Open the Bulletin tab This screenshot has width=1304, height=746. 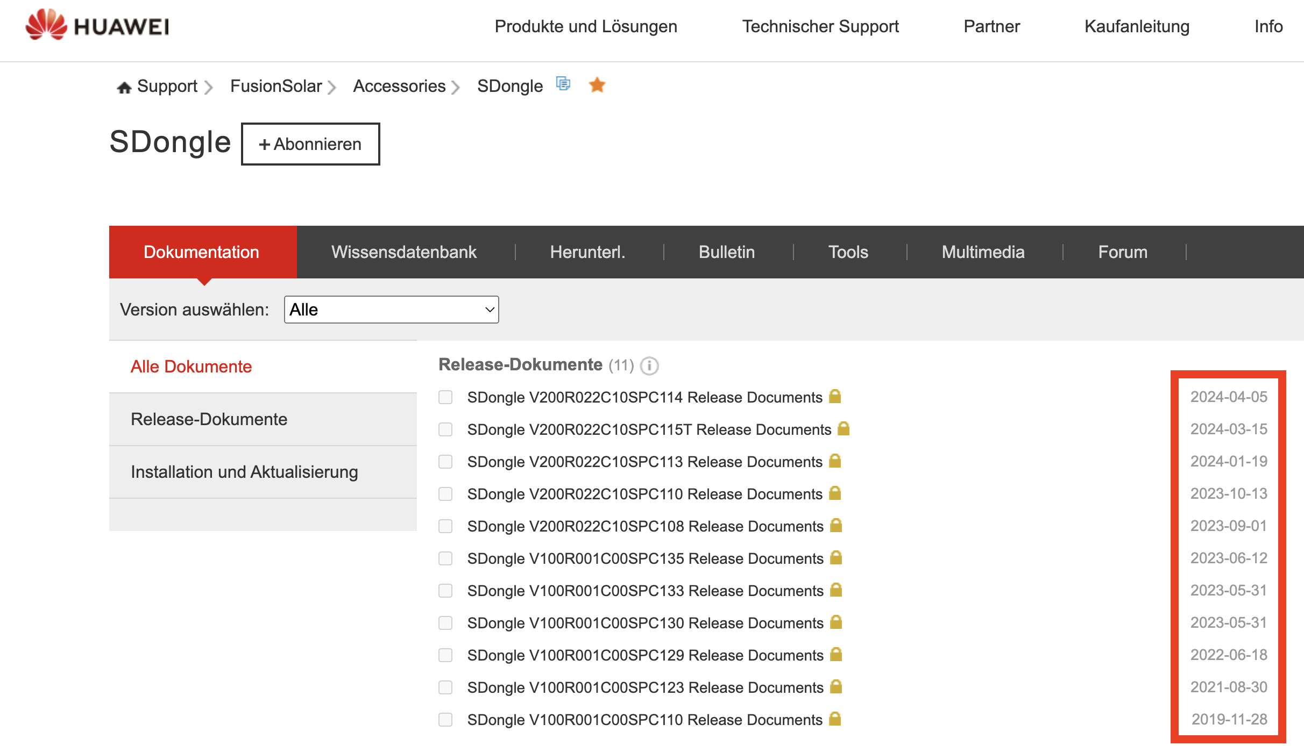pyautogui.click(x=726, y=252)
